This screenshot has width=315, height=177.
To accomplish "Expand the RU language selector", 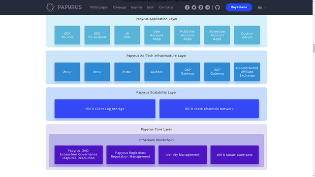I will [x=262, y=8].
